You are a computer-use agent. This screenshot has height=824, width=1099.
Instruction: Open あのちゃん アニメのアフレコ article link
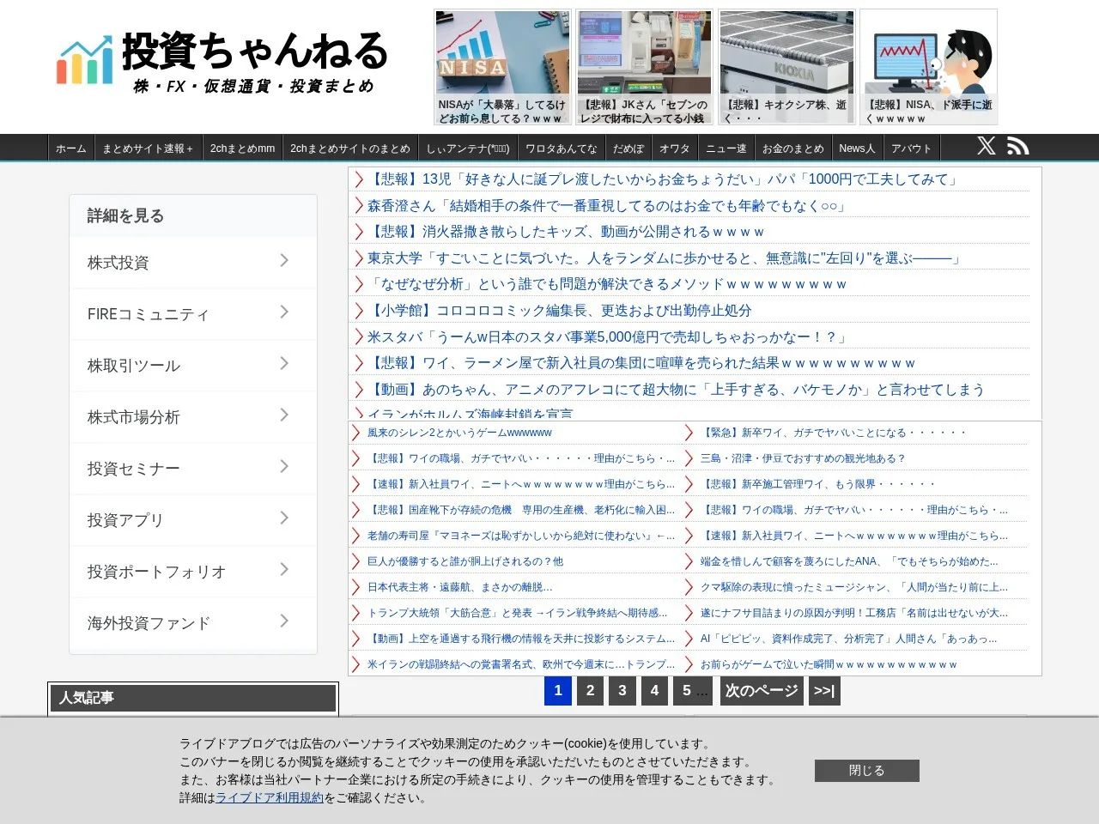[x=676, y=390]
